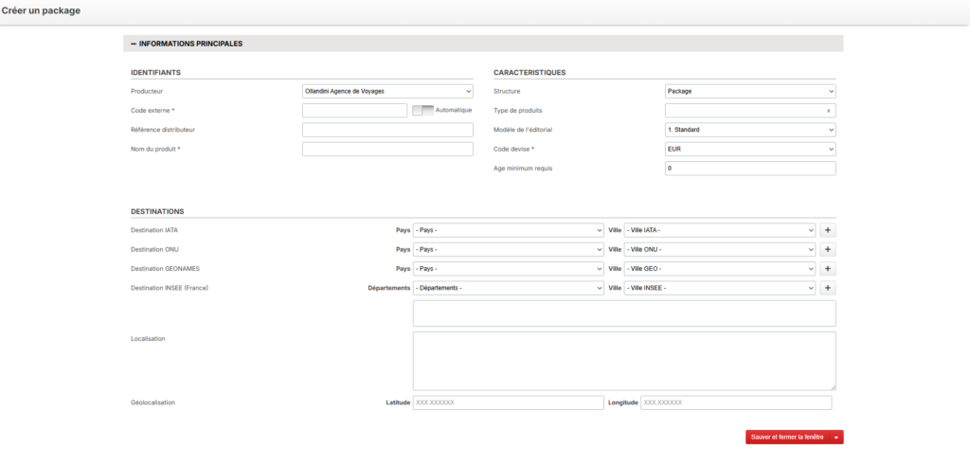Open the Modèle de l'éditorial dropdown
The height and width of the screenshot is (464, 970).
[750, 130]
